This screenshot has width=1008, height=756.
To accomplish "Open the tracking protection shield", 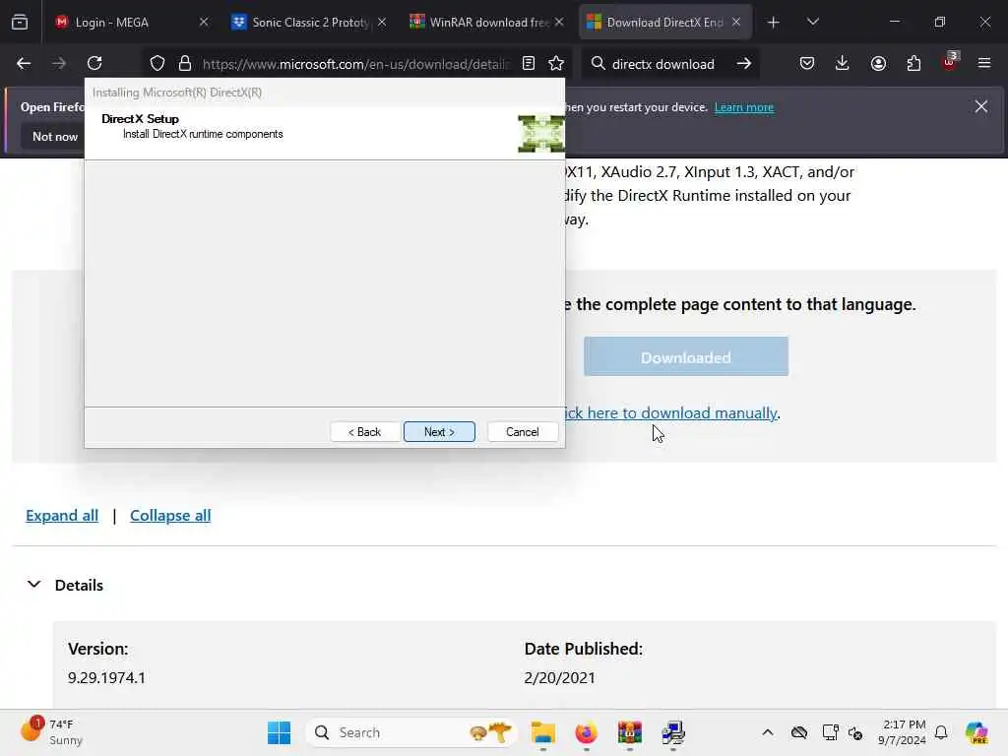I will (x=157, y=63).
